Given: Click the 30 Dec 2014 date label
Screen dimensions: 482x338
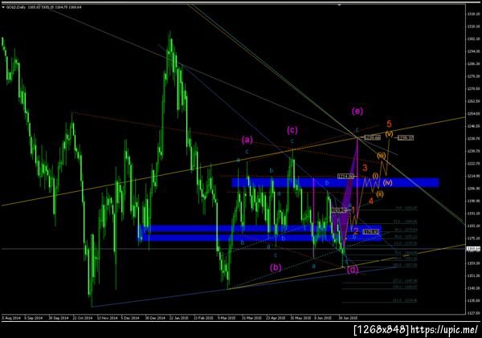Looking at the screenshot, I should point(155,318).
